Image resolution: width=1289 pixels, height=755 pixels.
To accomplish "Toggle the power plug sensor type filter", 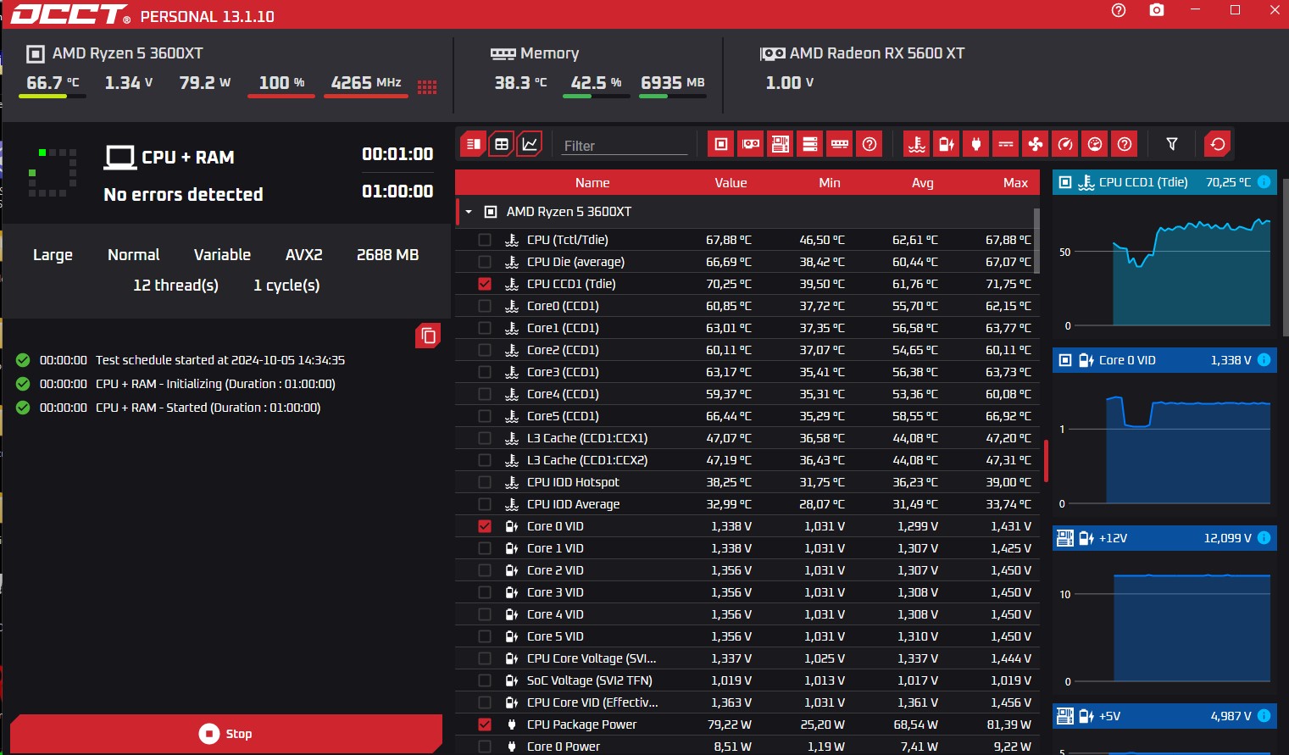I will tap(976, 144).
